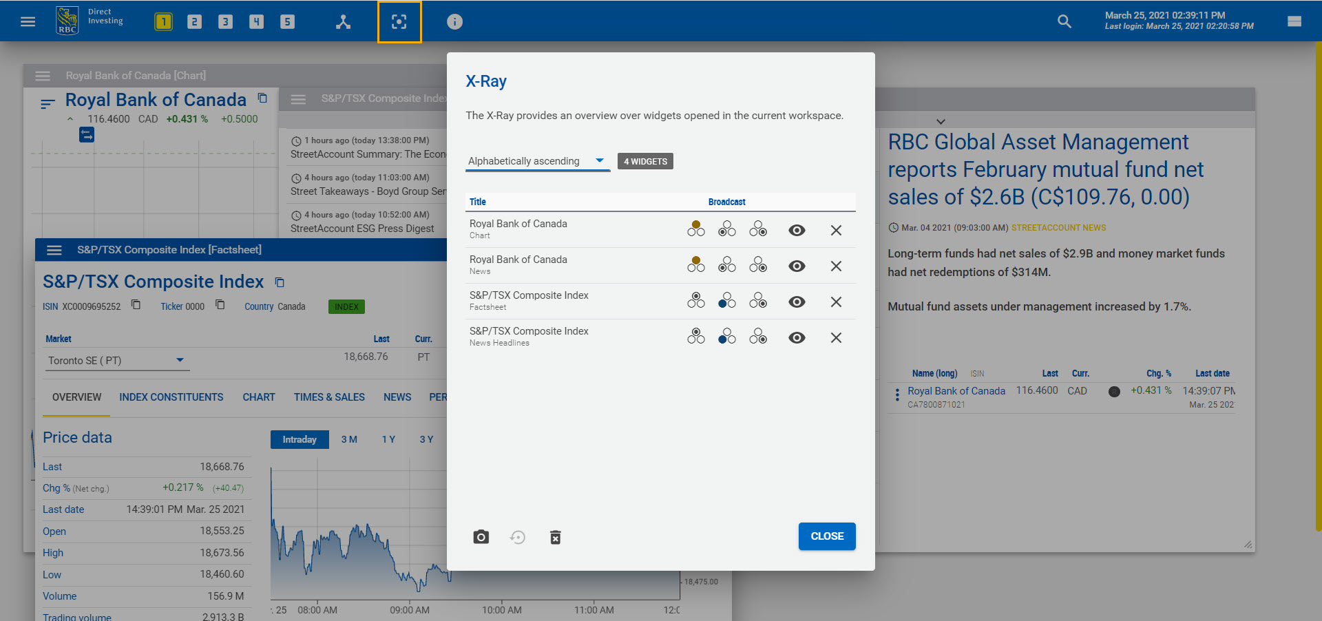The height and width of the screenshot is (621, 1322).
Task: Switch to the Index Constituents tab
Action: tap(171, 397)
